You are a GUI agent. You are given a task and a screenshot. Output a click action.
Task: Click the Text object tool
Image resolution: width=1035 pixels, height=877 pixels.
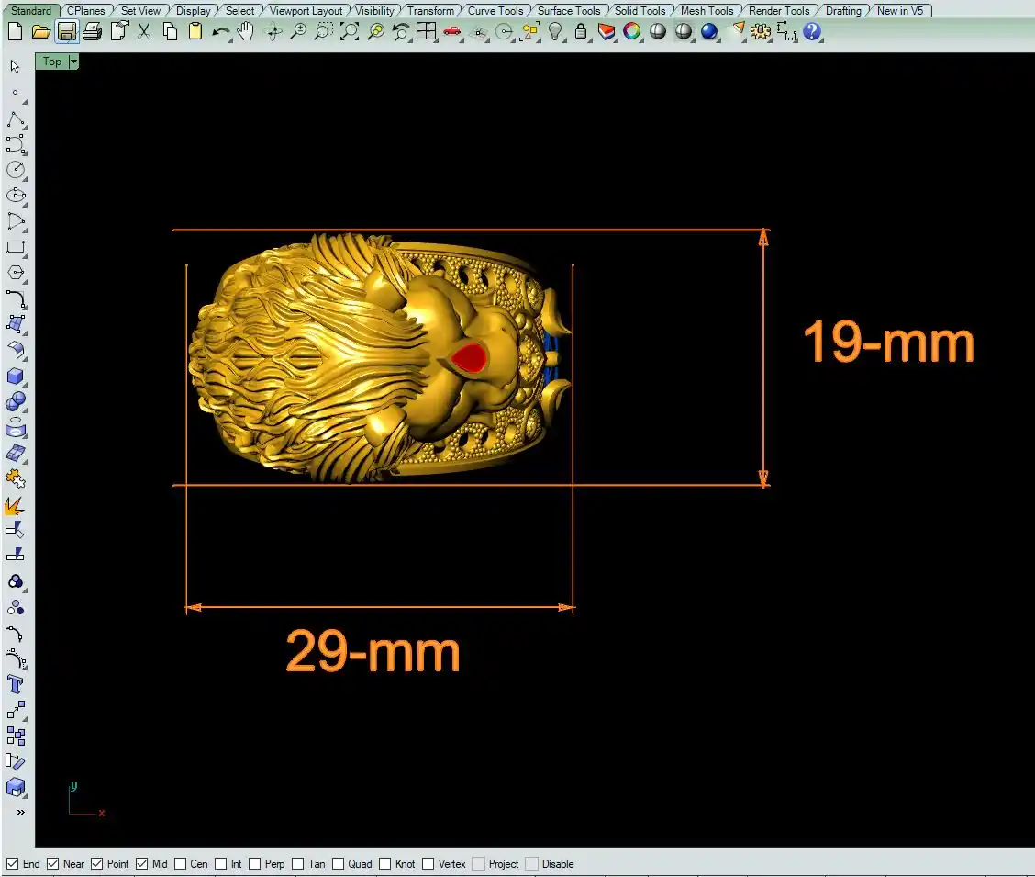16,684
